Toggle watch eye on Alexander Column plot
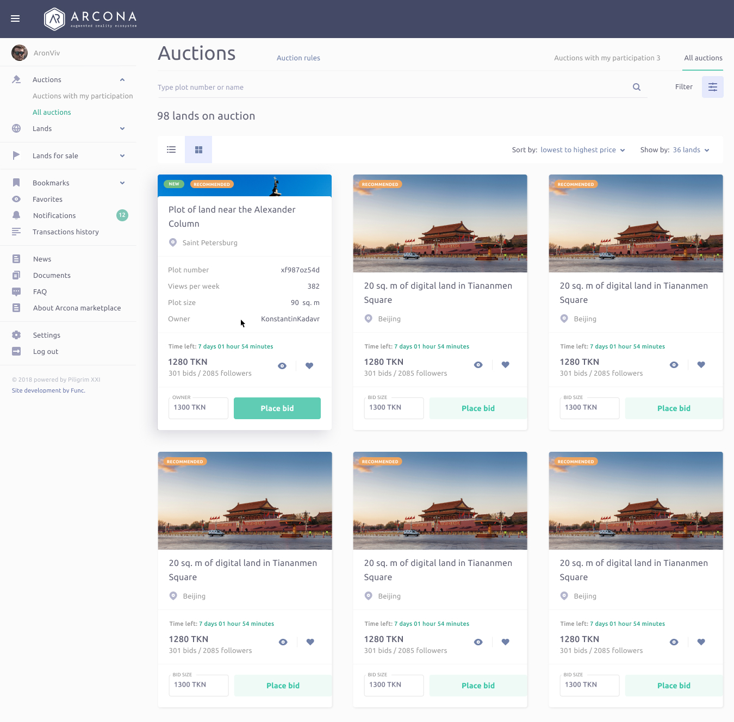The width and height of the screenshot is (734, 722). [282, 366]
